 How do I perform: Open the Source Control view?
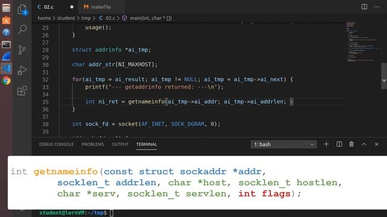pos(22,49)
